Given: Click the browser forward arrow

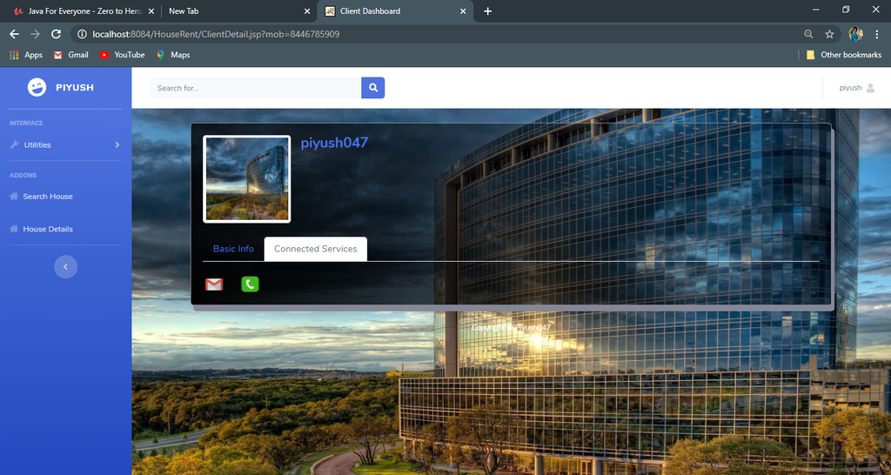Looking at the screenshot, I should pyautogui.click(x=35, y=34).
